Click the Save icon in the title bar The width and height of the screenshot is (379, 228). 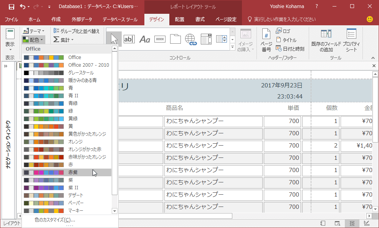click(12, 7)
